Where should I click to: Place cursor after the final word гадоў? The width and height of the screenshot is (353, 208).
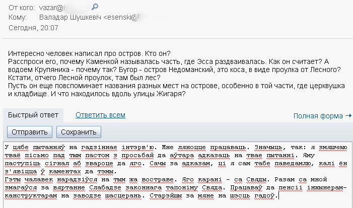click(x=278, y=195)
